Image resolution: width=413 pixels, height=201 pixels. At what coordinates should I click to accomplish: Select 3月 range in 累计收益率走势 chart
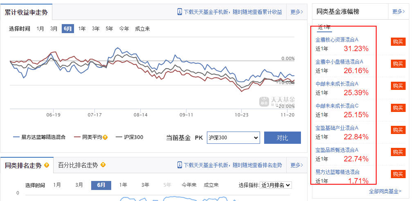point(54,29)
